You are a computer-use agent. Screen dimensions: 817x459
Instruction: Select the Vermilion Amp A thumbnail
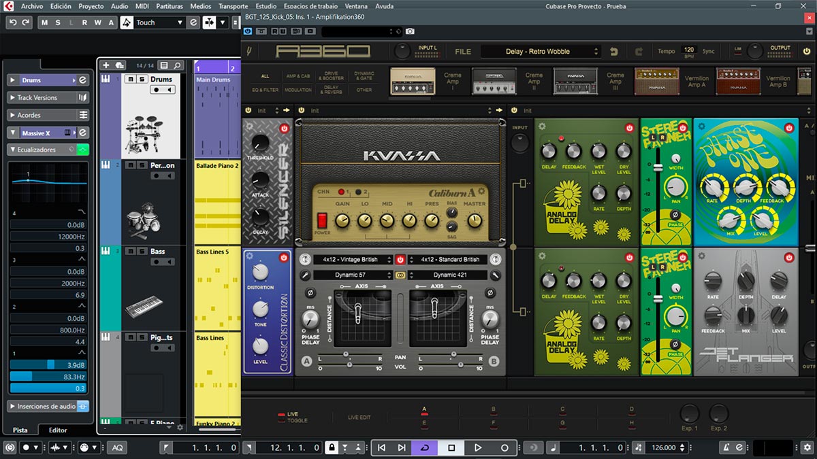pyautogui.click(x=656, y=81)
